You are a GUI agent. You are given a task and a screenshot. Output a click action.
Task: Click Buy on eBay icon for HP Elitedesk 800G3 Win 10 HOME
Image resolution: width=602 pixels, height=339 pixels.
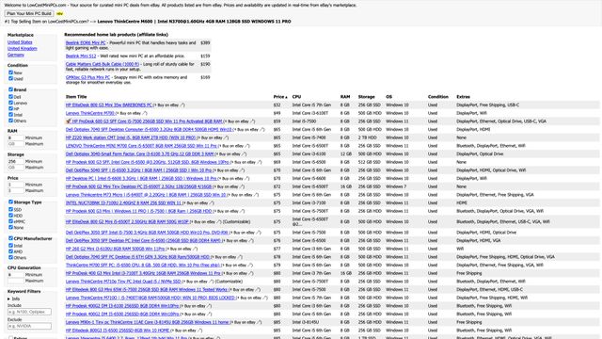point(199,331)
